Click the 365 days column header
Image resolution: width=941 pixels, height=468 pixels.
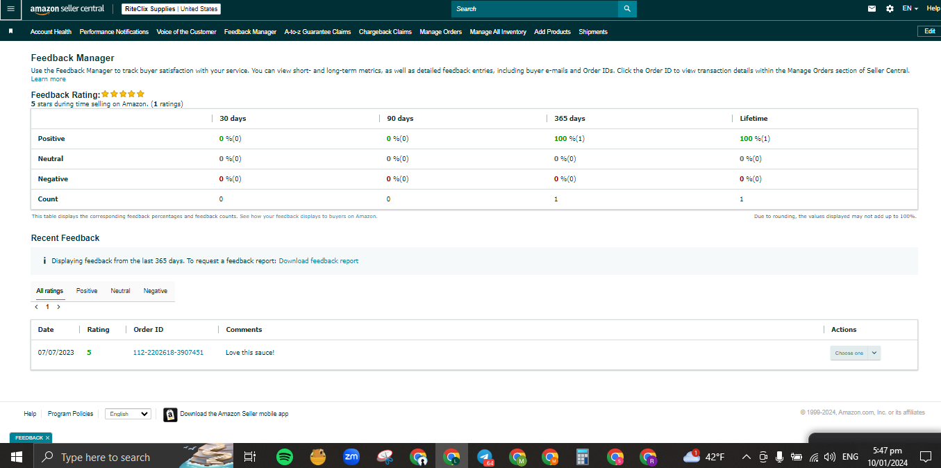(569, 119)
